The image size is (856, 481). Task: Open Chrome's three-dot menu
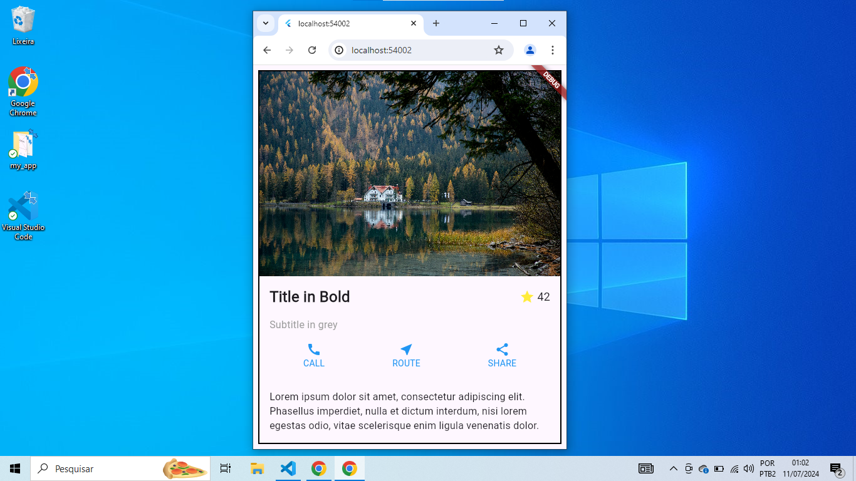click(552, 50)
